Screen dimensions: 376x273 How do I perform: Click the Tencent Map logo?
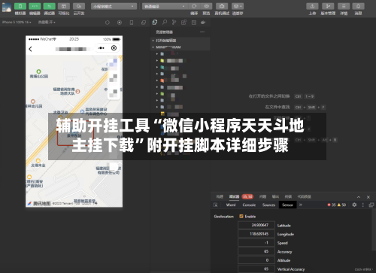[x=39, y=203]
